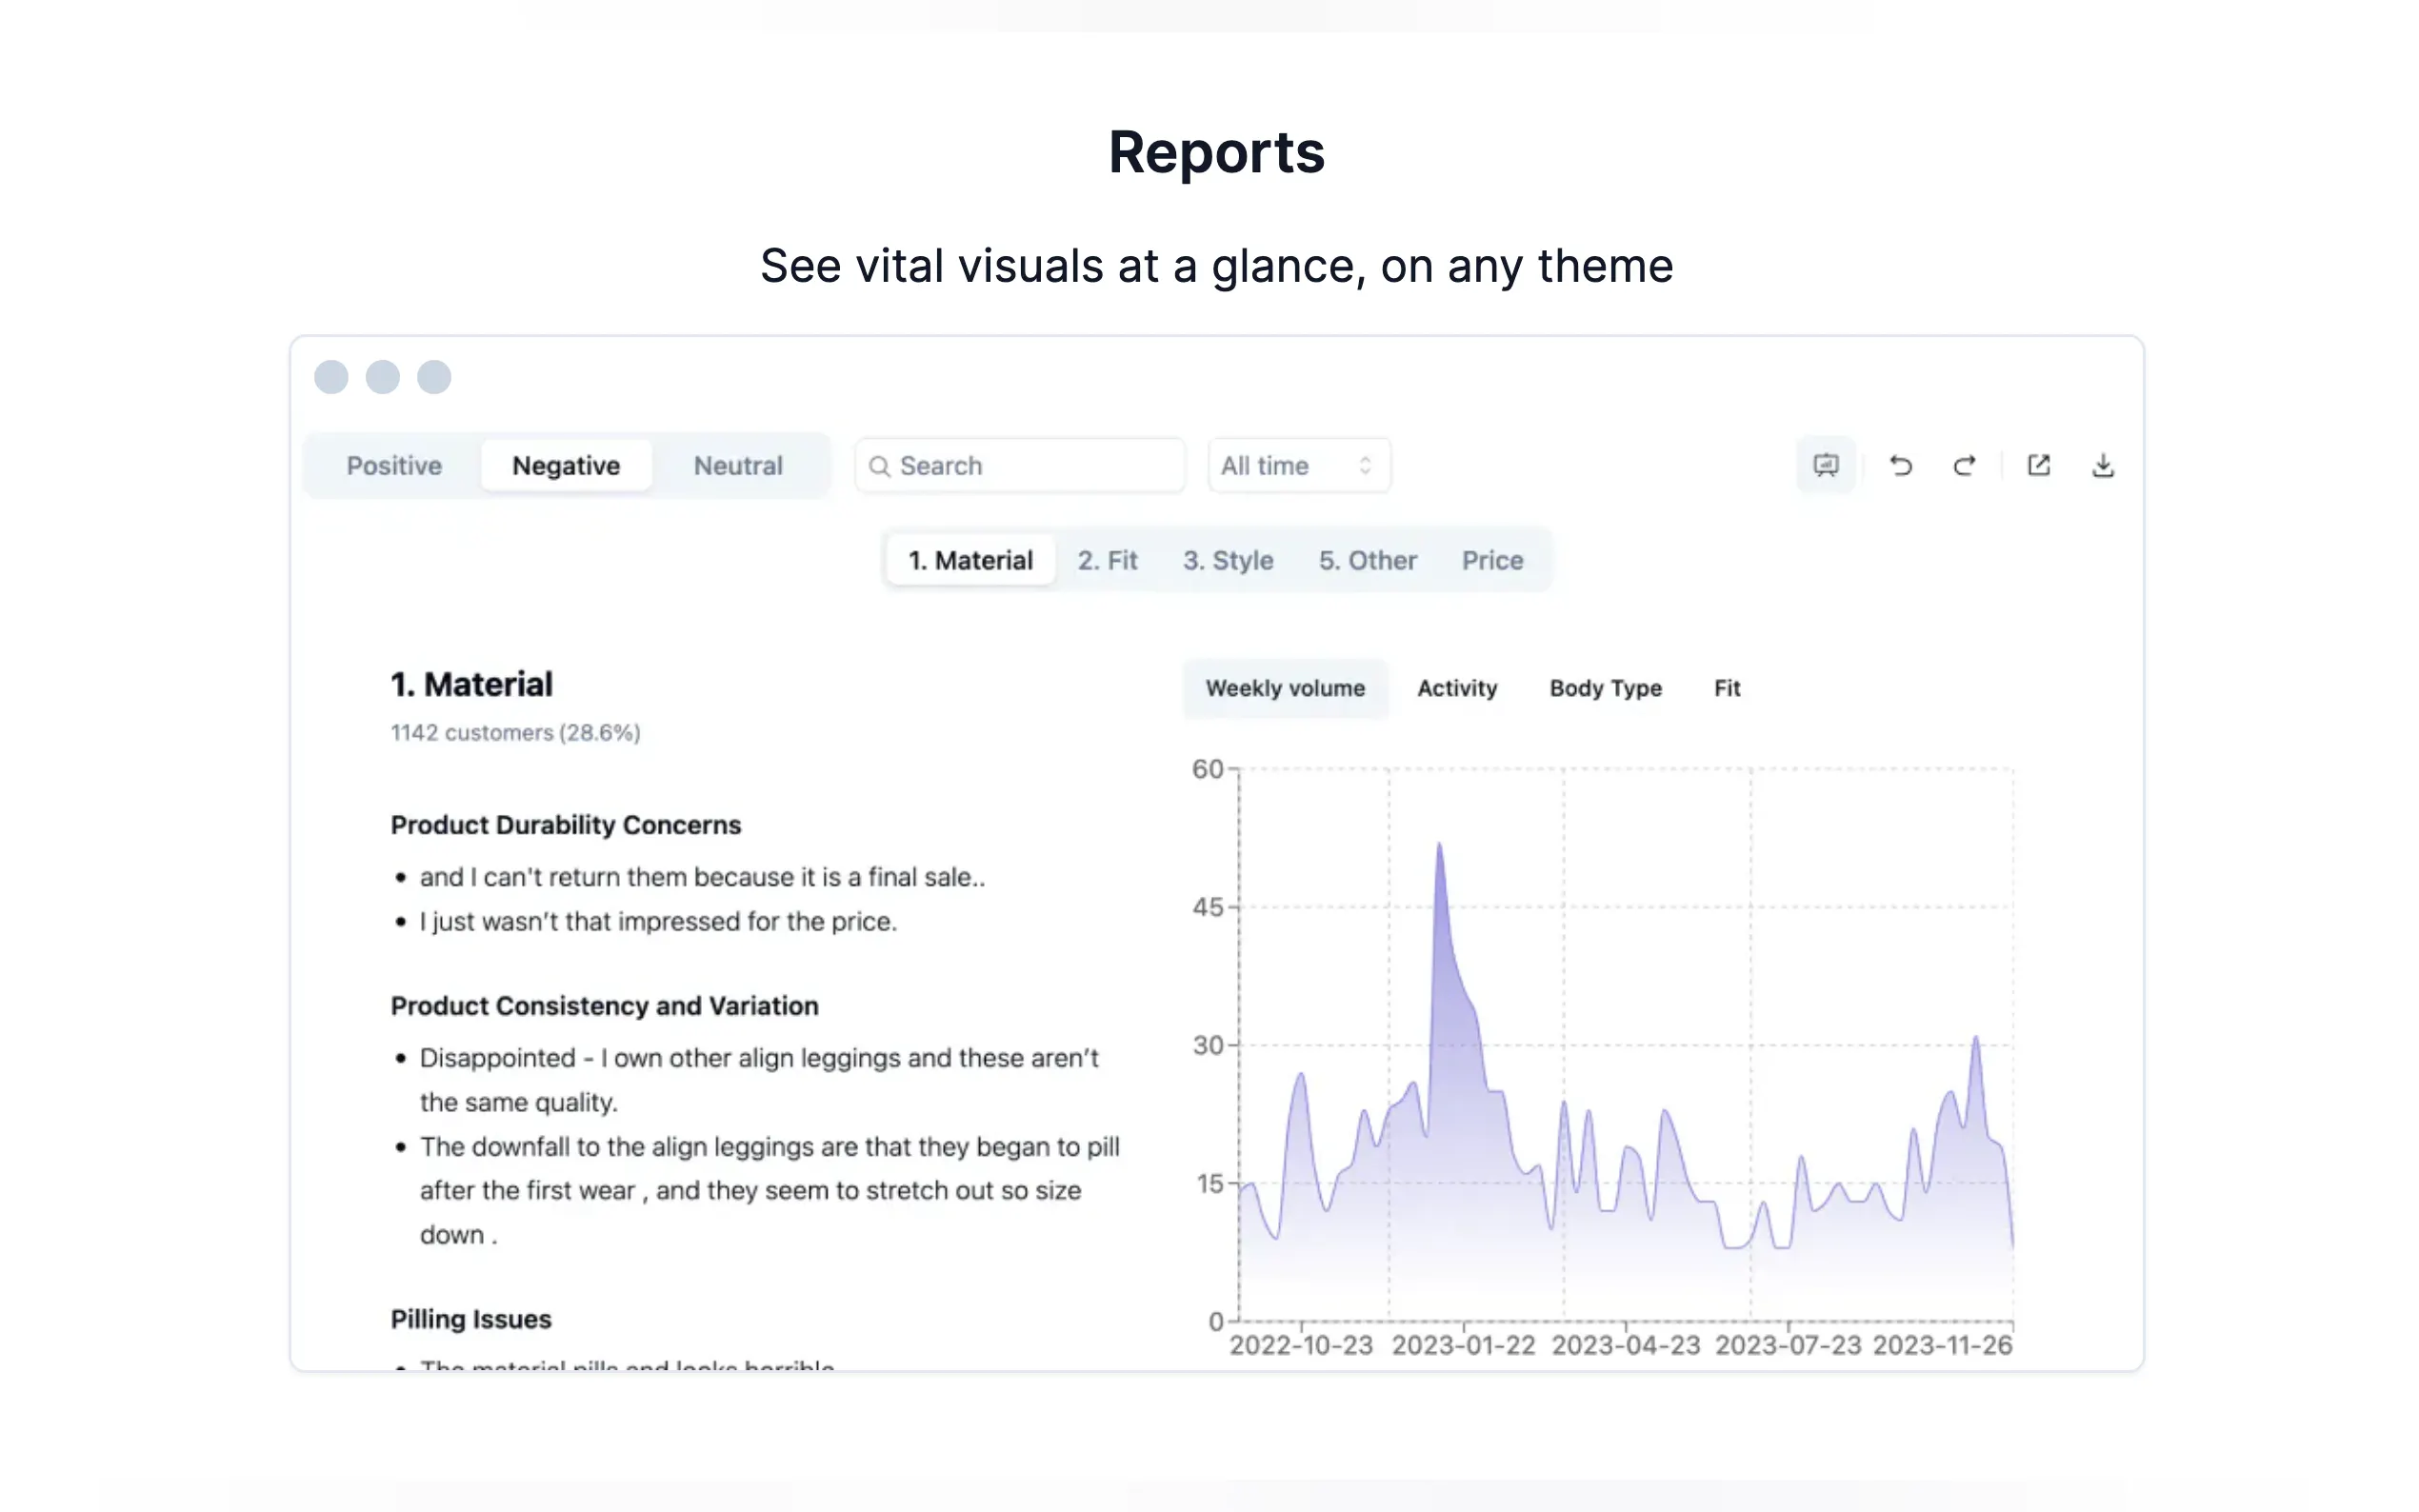Screen dimensions: 2419x1512
Task: Click the Reports page title
Action: [x=1216, y=152]
